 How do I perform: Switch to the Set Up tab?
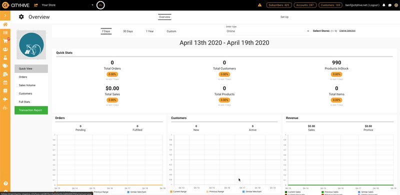(284, 17)
